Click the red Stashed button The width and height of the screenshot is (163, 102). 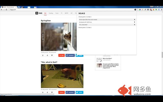click(62, 92)
